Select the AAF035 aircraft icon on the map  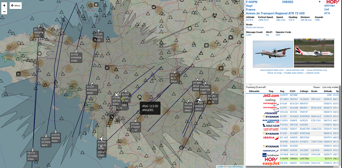(x=117, y=95)
